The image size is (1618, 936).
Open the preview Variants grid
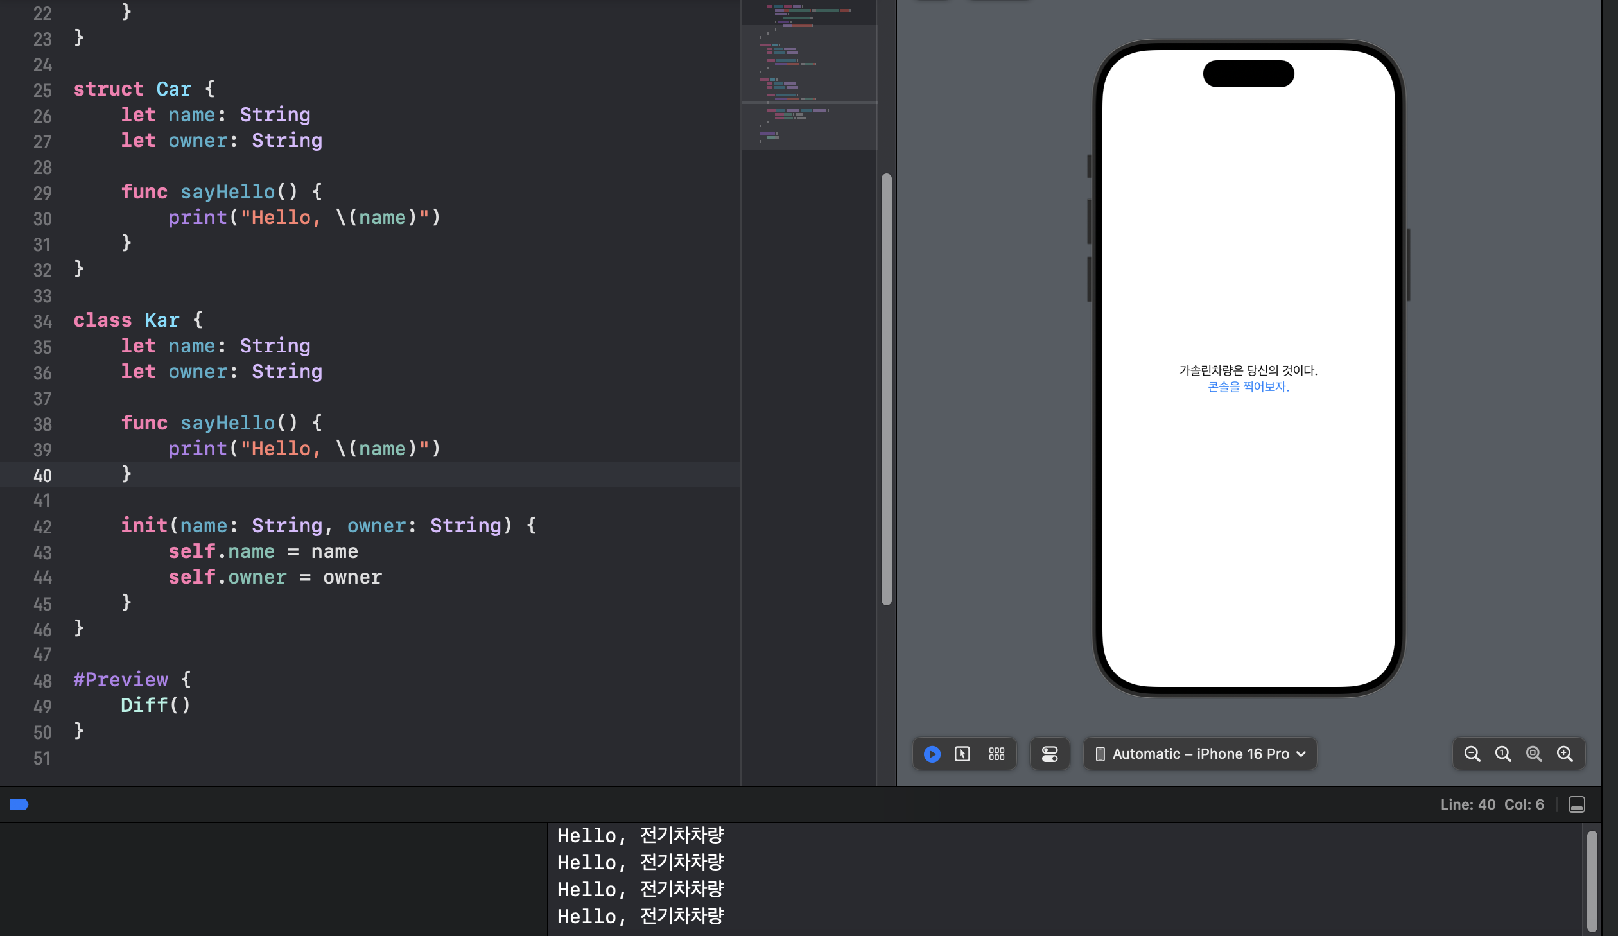click(996, 754)
